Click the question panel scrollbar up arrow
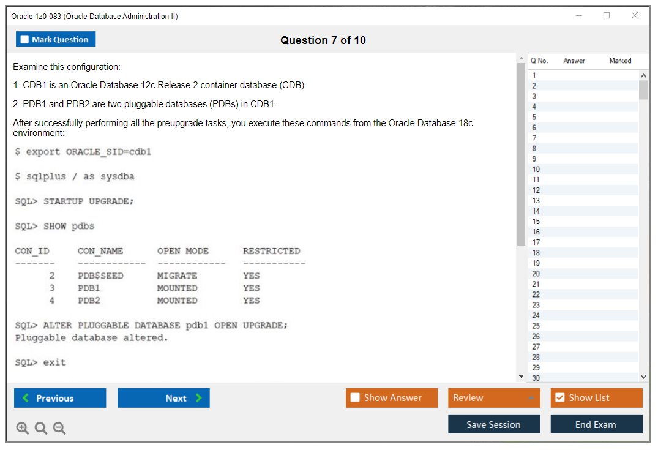 pyautogui.click(x=521, y=58)
